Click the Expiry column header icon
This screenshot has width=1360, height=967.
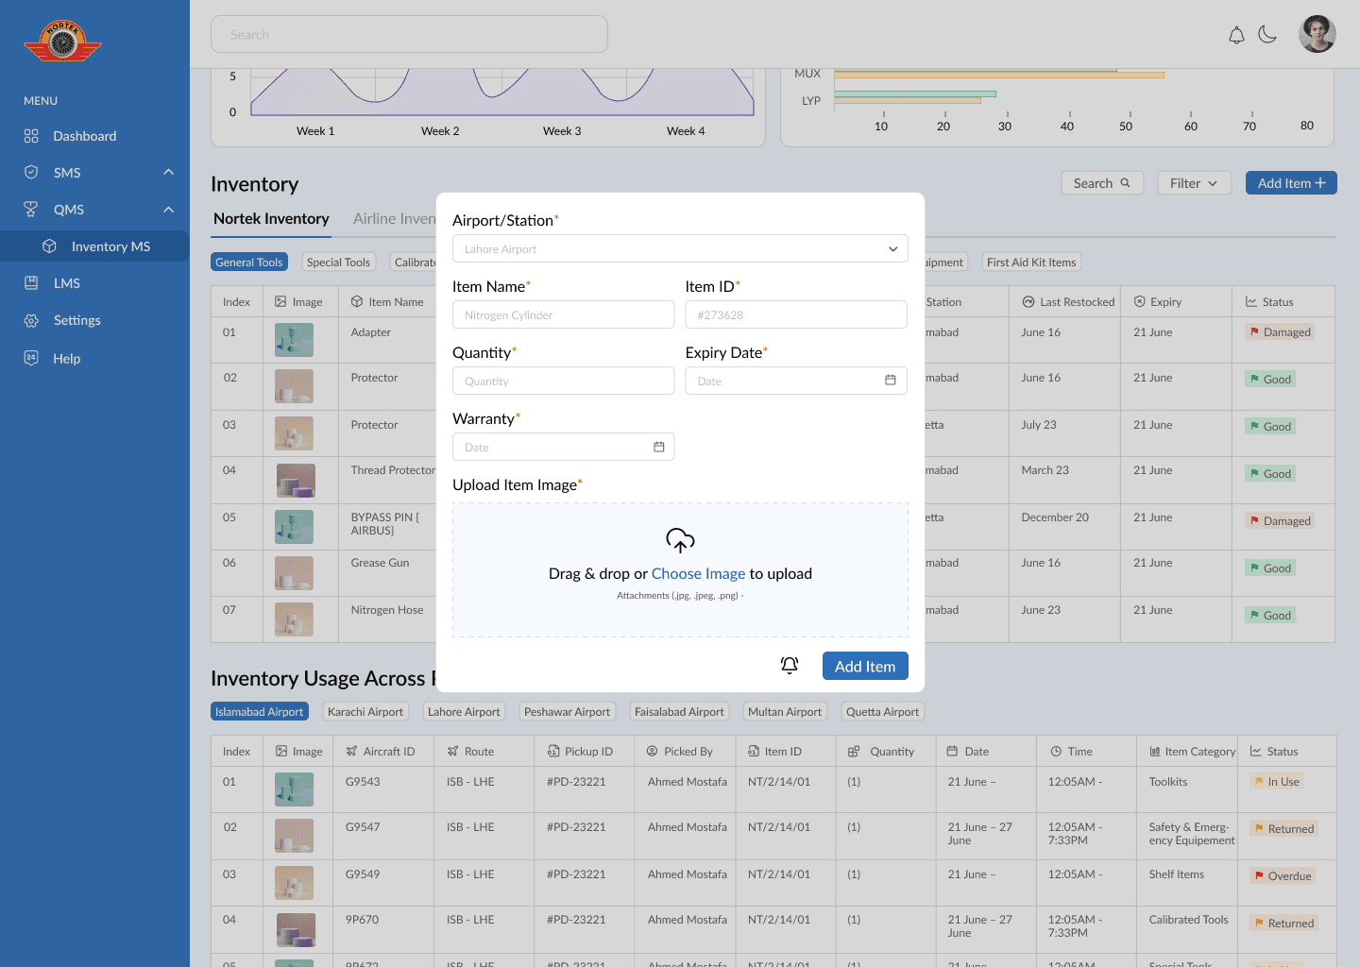[x=1139, y=301]
